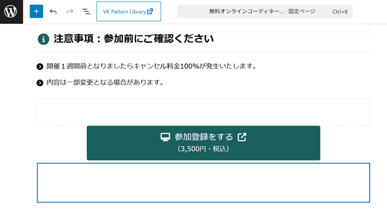Select the キャンセル料金100% list item text

(x=152, y=66)
